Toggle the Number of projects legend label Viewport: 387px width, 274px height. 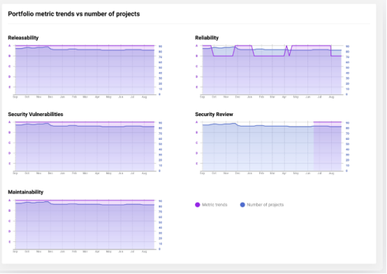[265, 205]
